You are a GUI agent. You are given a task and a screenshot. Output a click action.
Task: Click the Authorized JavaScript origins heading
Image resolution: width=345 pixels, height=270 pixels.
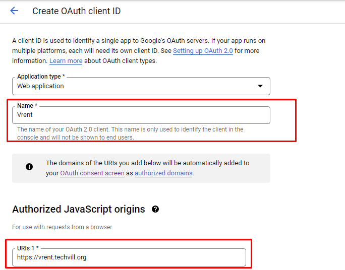79,209
